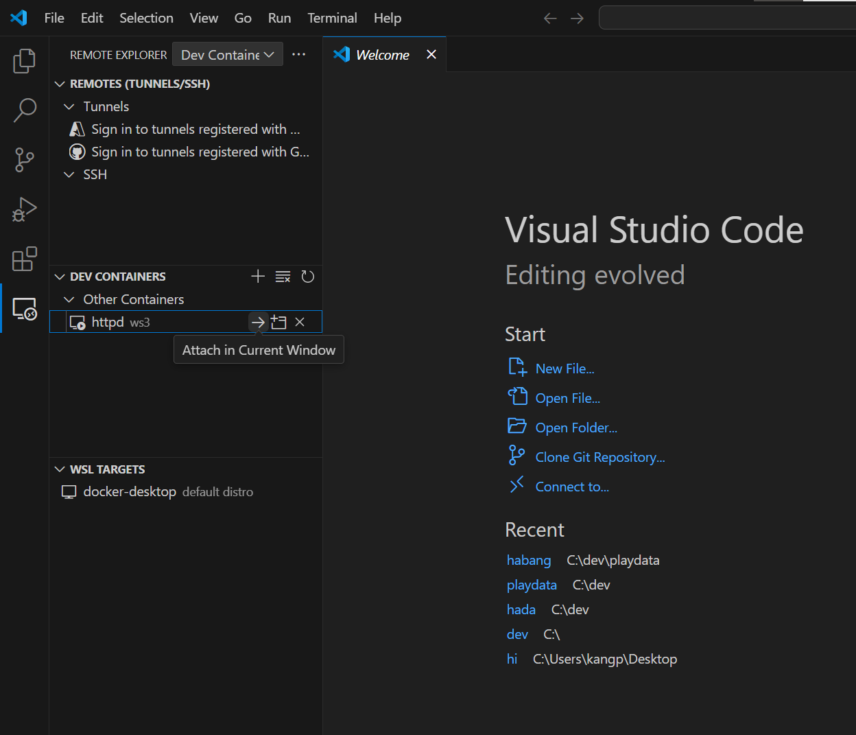Viewport: 856px width, 735px height.
Task: Open recent folder habang
Action: tap(529, 560)
